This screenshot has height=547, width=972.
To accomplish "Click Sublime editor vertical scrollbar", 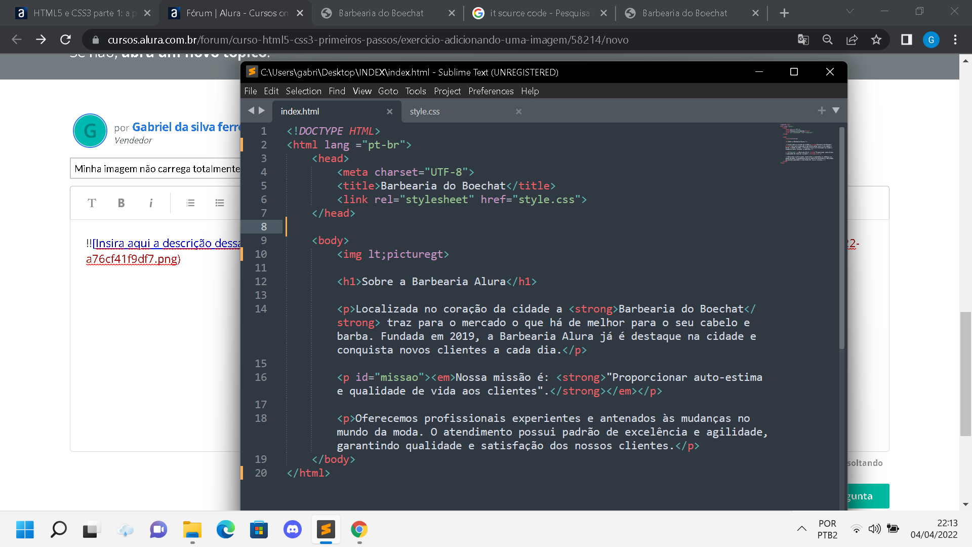I will tap(842, 238).
